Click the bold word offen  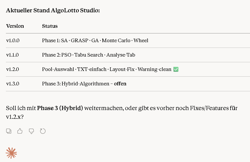tap(120, 84)
